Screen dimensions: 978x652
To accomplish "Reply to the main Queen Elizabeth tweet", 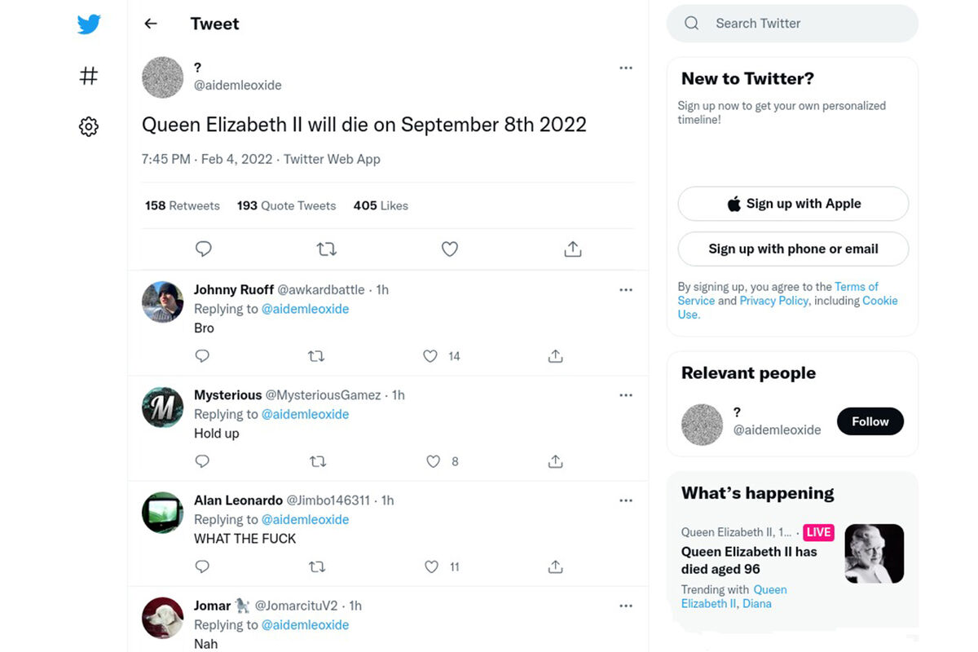I will (204, 249).
